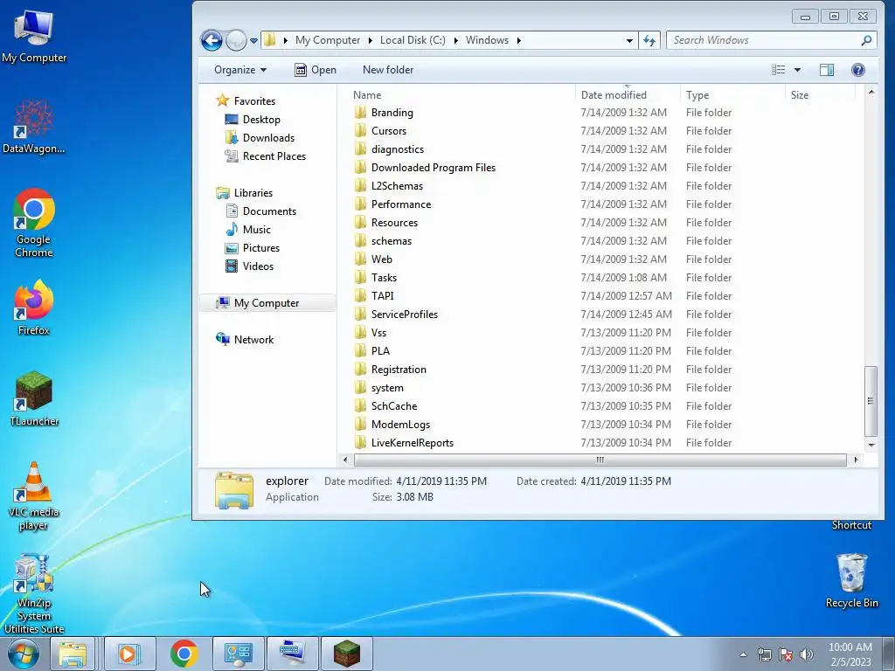Click the vertical scrollbar up arrow
895x671 pixels.
click(x=871, y=92)
